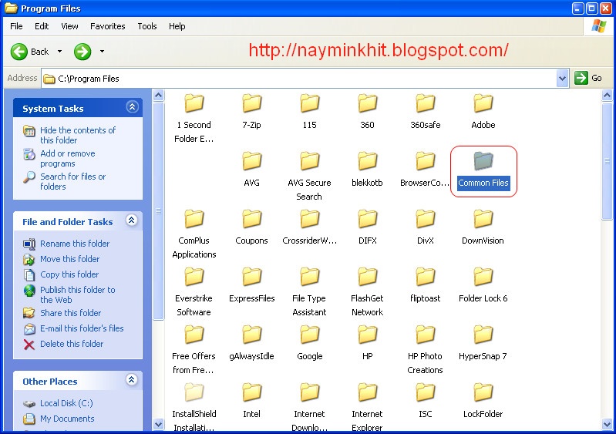Click the green Go arrow button
616x434 pixels.
tap(581, 78)
